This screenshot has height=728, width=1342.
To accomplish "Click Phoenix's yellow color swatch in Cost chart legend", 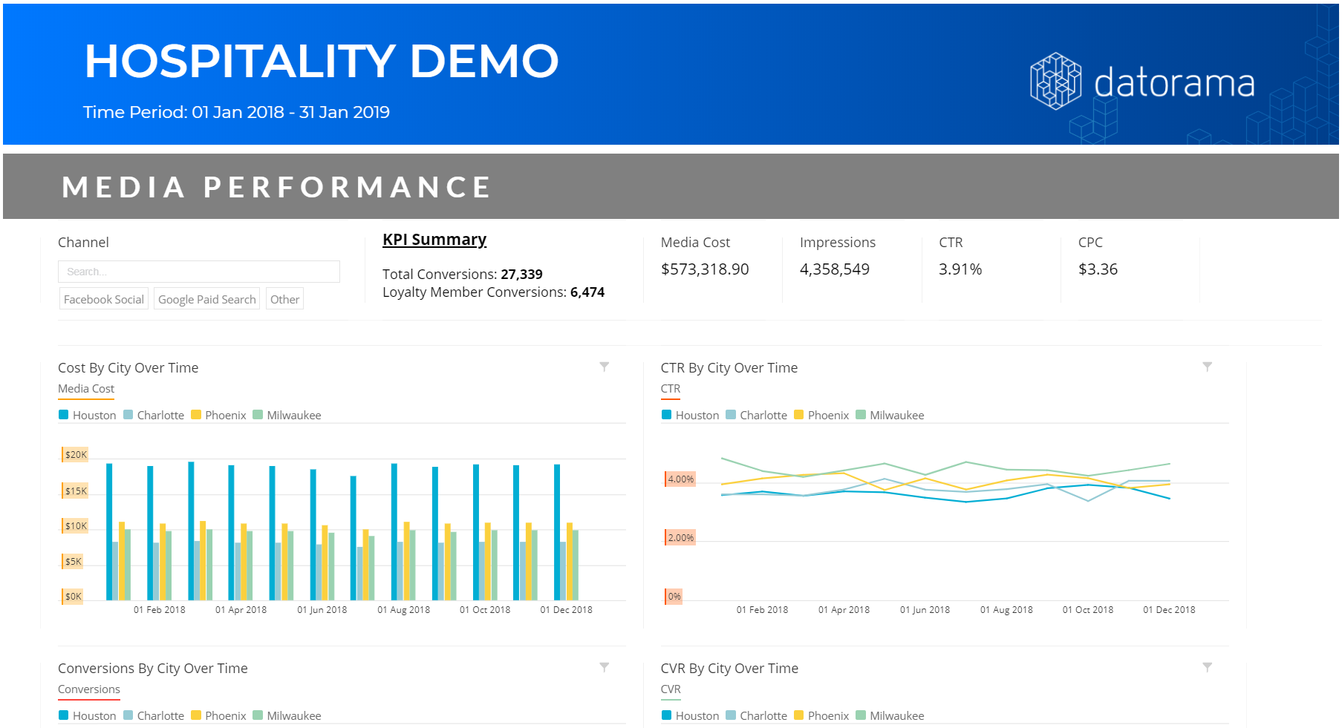I will click(195, 415).
